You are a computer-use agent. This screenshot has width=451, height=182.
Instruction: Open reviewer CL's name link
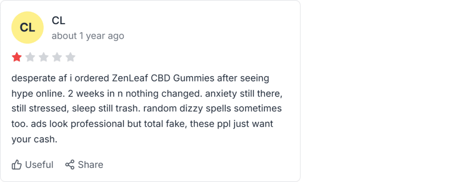point(59,21)
